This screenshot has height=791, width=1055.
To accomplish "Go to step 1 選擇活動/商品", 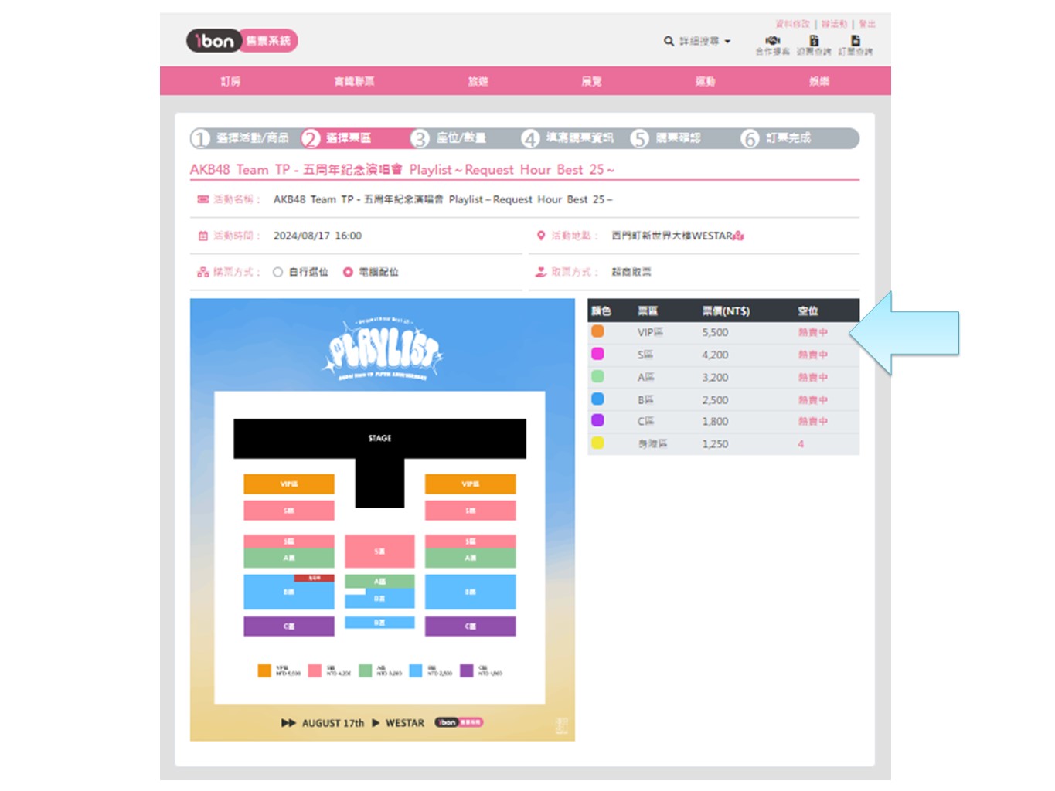I will 241,138.
